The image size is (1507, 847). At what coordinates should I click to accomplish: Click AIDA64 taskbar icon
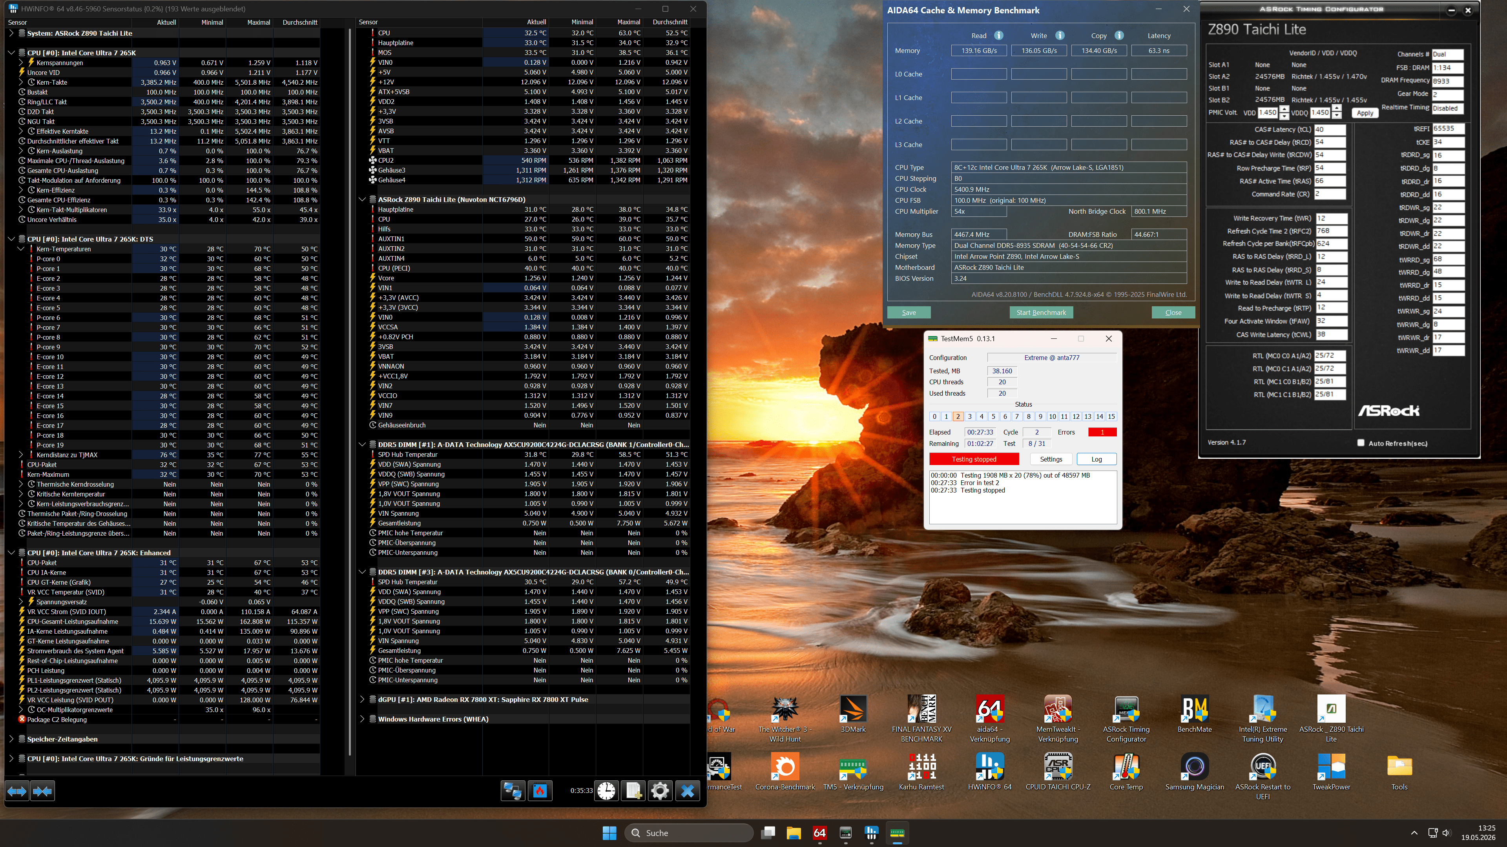coord(819,833)
